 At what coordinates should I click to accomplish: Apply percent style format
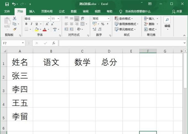point(103,24)
